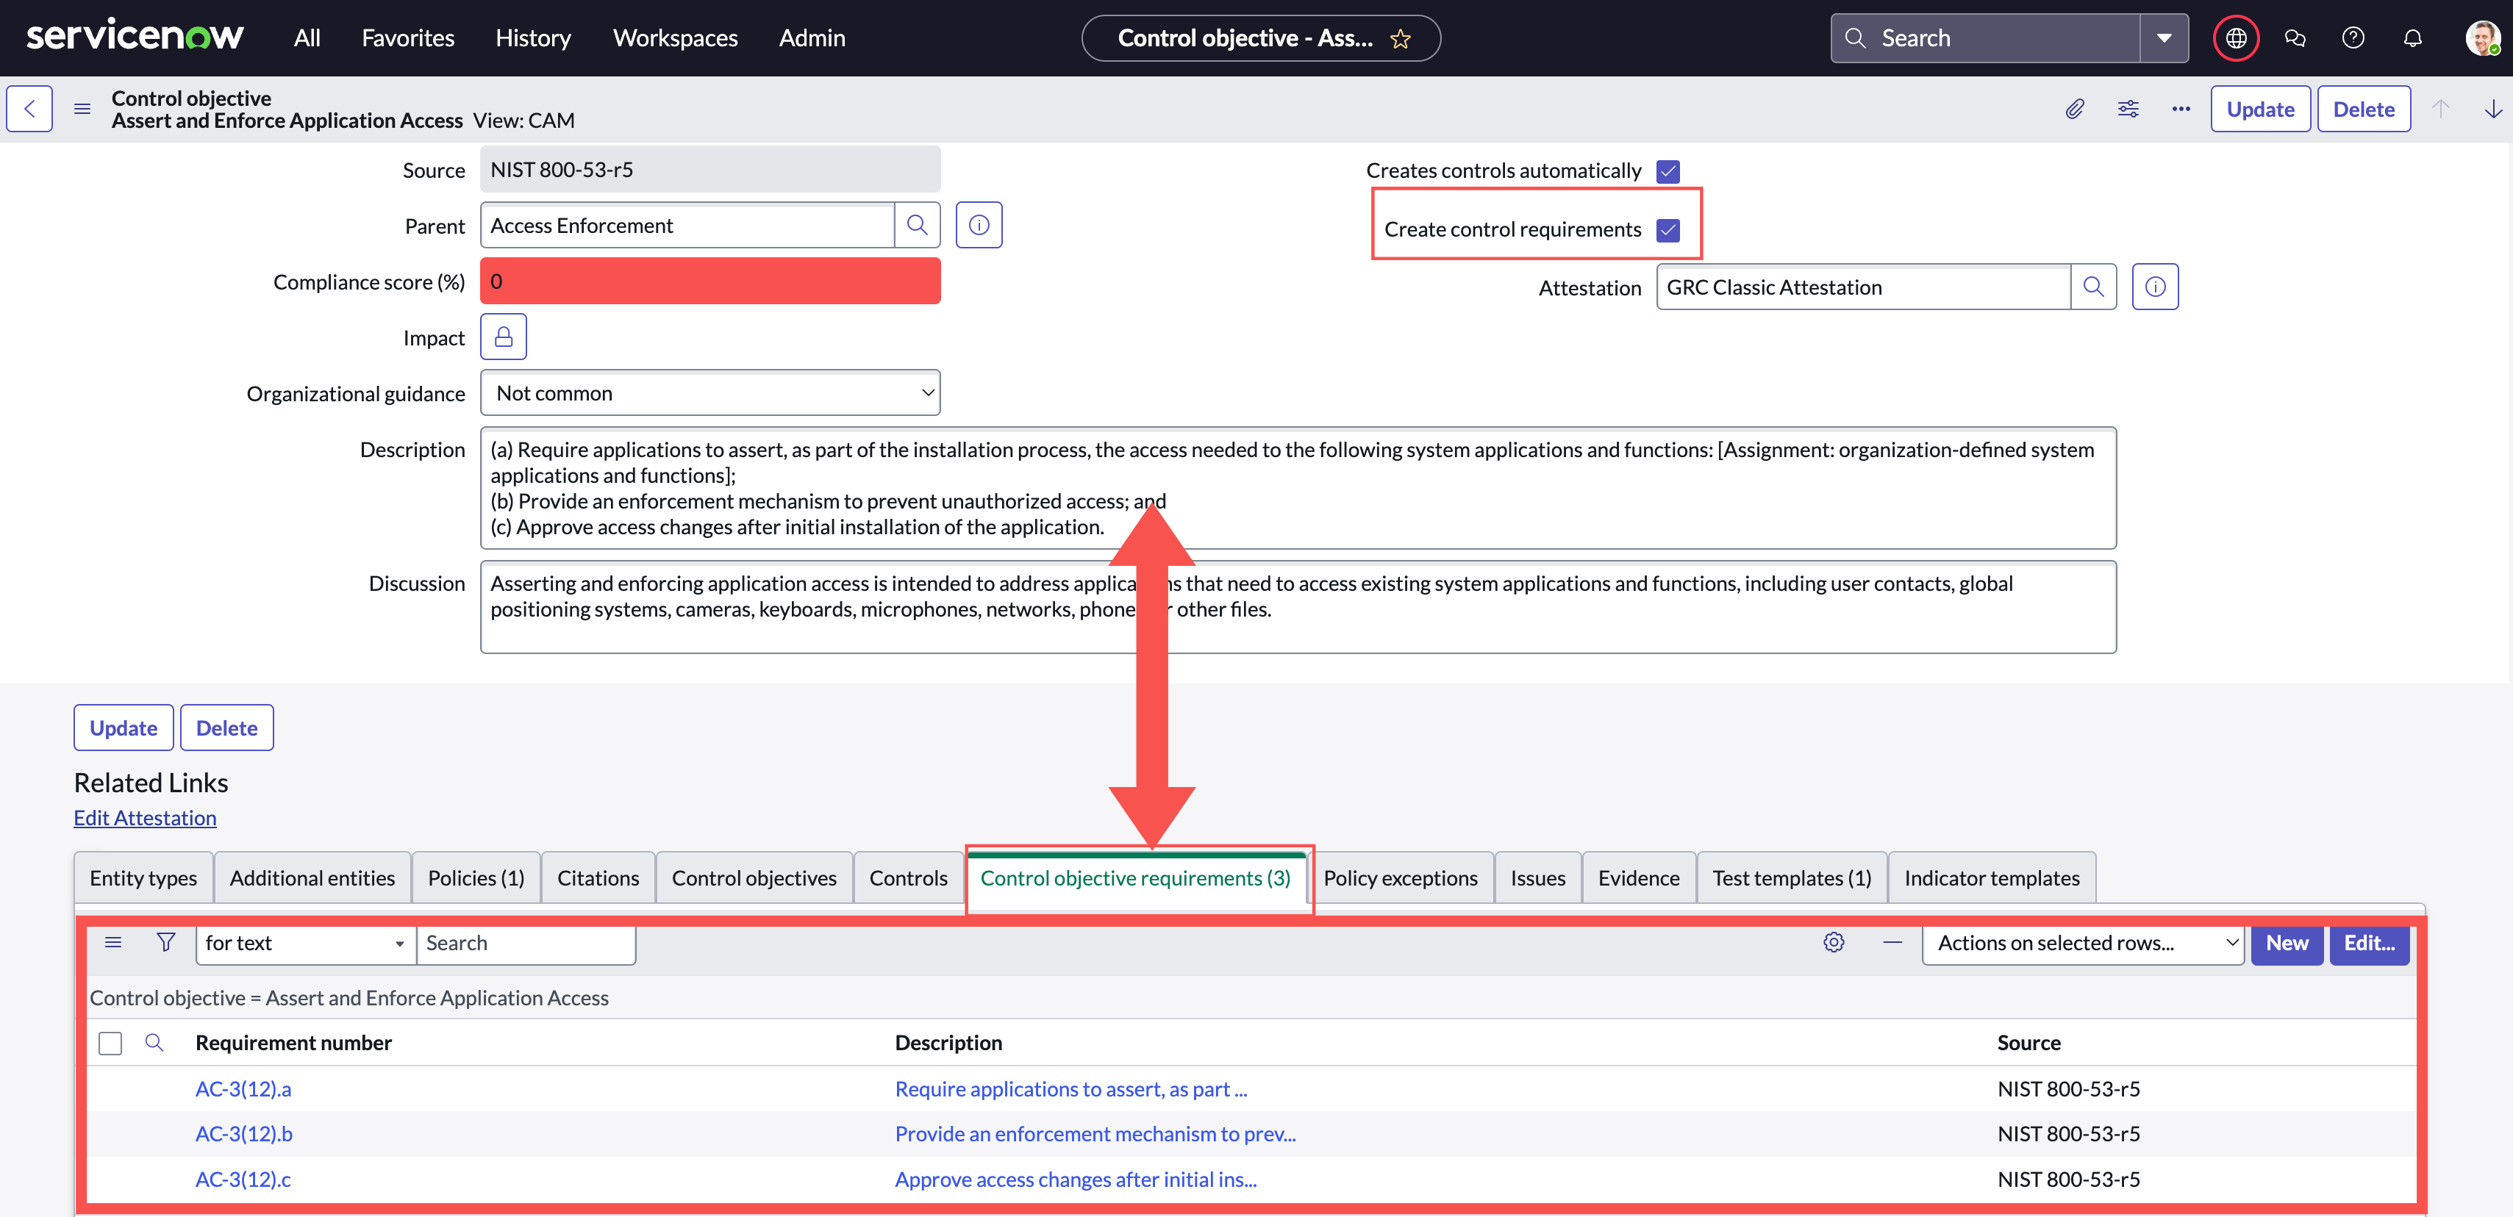Toggle Create control requirements checkbox
This screenshot has height=1217, width=2513.
tap(1668, 230)
